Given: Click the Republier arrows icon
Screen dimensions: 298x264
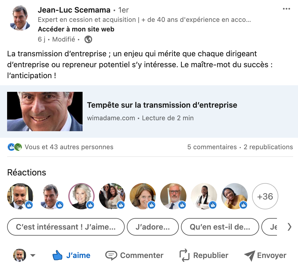Looking at the screenshot, I should [x=185, y=255].
